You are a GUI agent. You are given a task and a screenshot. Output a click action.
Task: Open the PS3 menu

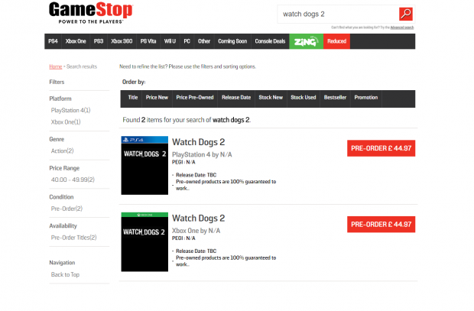(99, 41)
